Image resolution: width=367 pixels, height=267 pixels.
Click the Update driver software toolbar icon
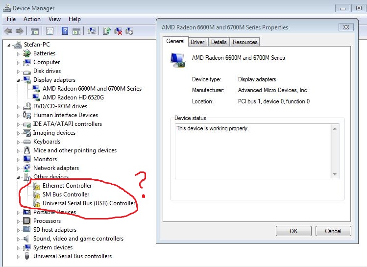tap(107, 31)
